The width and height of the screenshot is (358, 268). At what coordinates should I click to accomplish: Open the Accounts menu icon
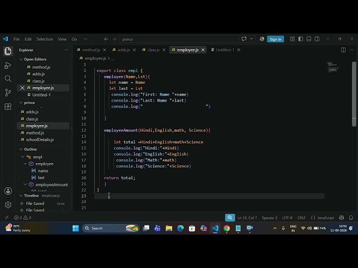point(8,191)
